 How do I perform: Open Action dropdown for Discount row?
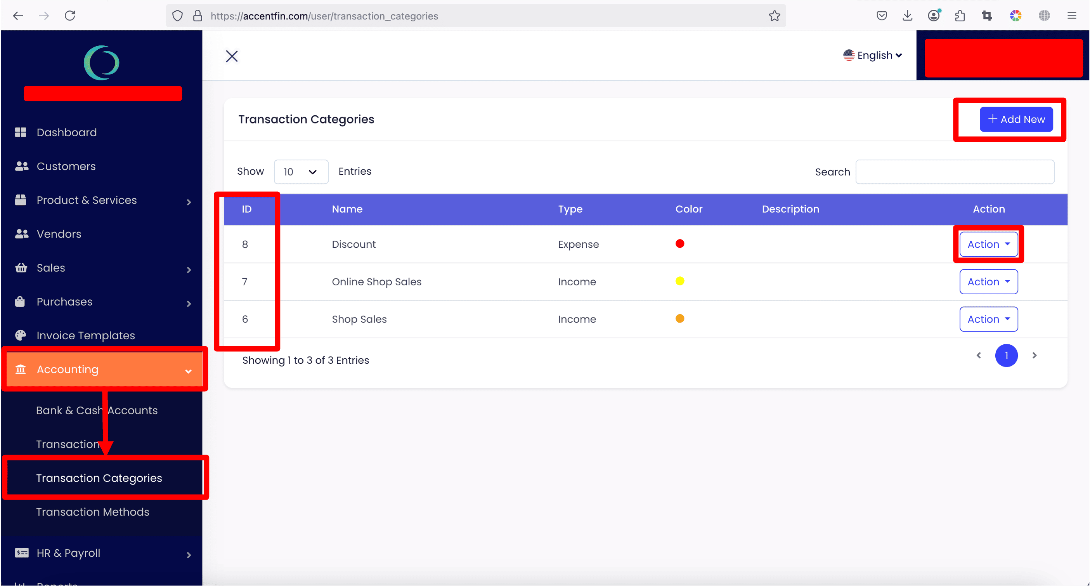(x=988, y=244)
